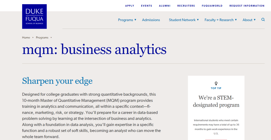Open the Admissions menu item
Image resolution: width=271 pixels, height=140 pixels.
pos(151,20)
